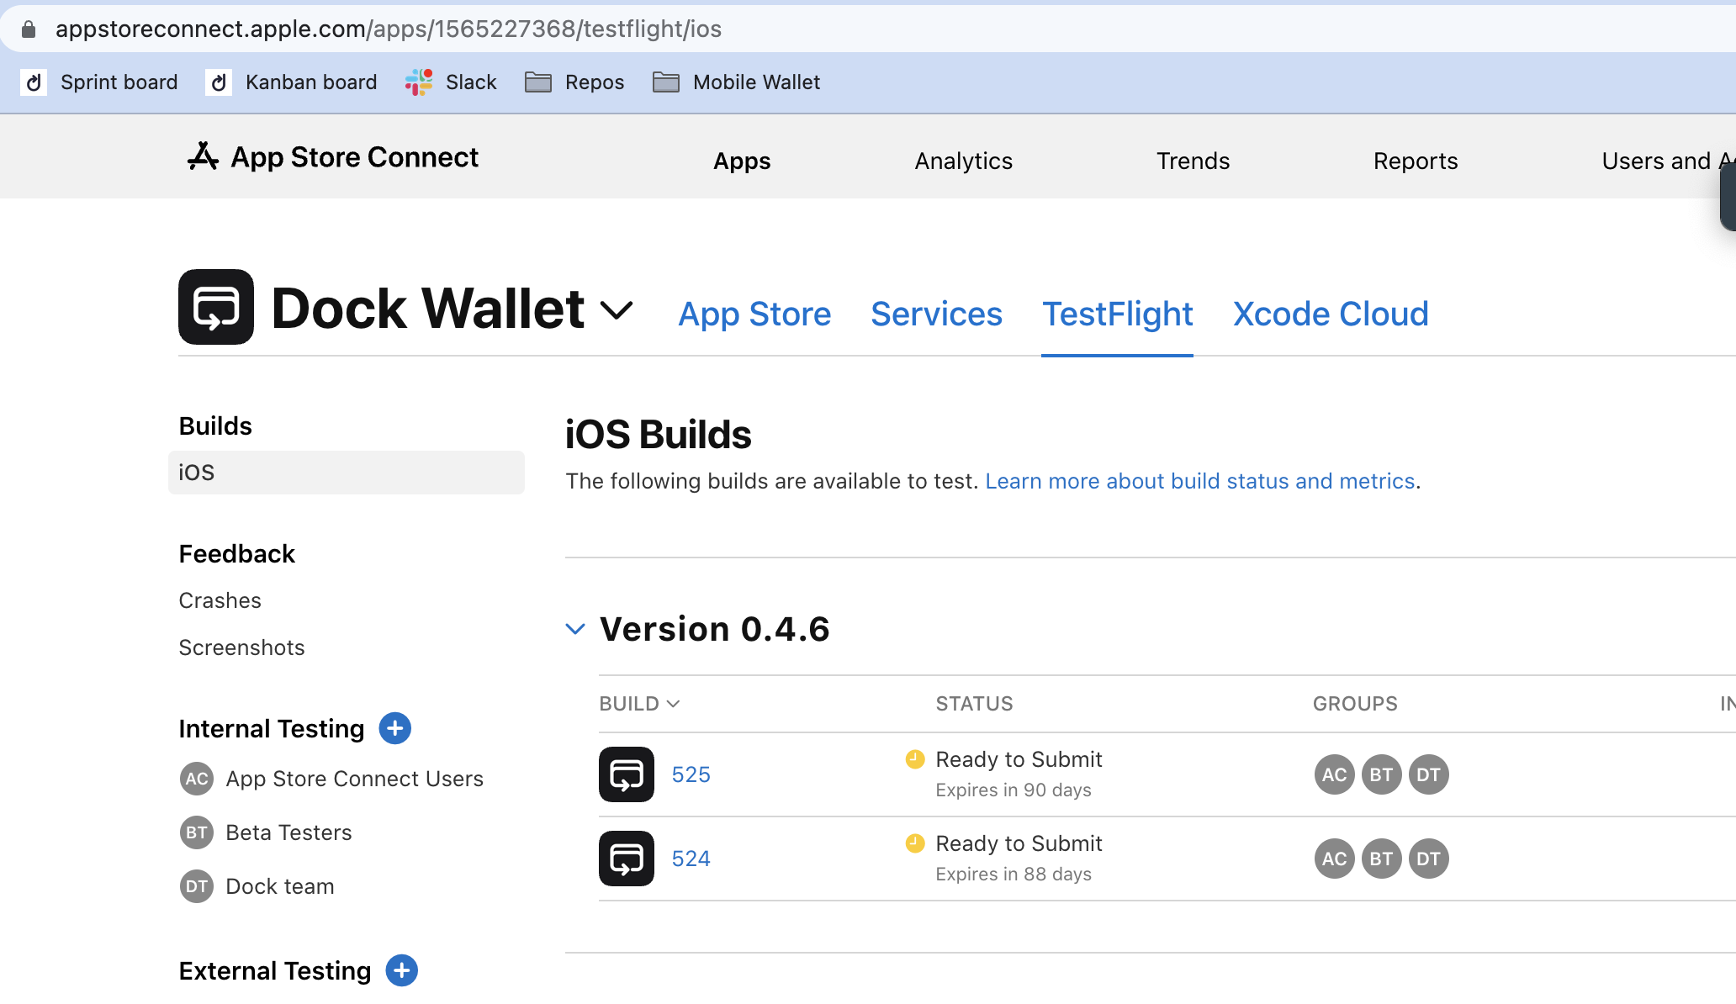1736x1004 pixels.
Task: Go to Trends in top navigation
Action: 1193,161
